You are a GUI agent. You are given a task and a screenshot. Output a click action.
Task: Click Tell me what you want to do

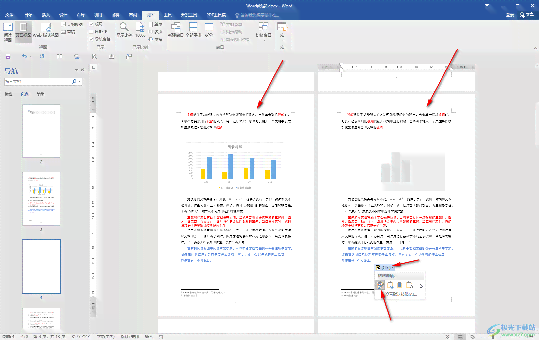pyautogui.click(x=257, y=15)
